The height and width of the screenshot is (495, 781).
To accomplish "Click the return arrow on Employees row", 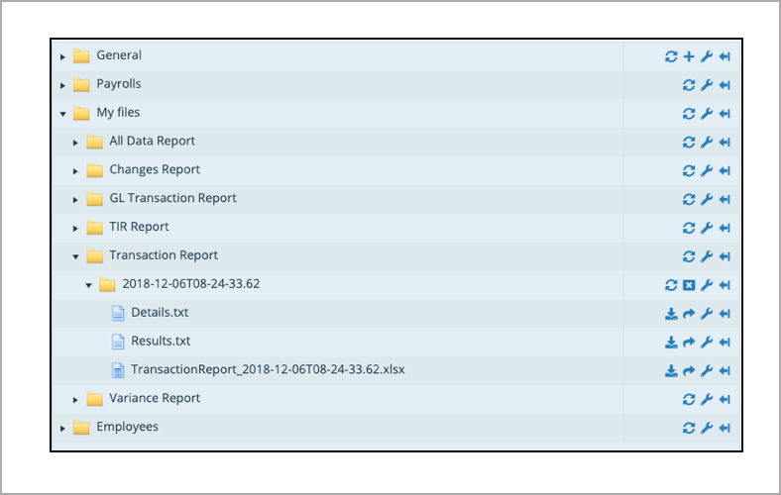I will [x=725, y=428].
